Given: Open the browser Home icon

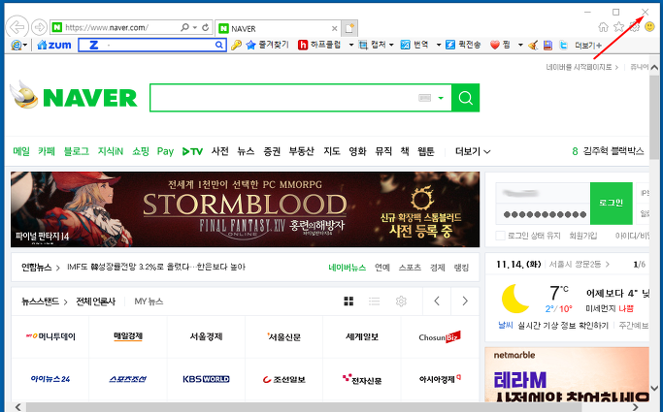Looking at the screenshot, I should 604,27.
